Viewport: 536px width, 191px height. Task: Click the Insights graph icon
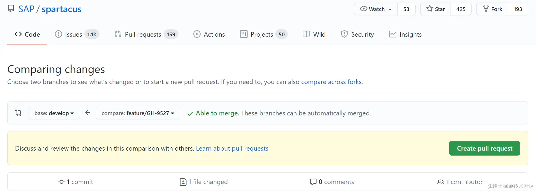pyautogui.click(x=393, y=34)
